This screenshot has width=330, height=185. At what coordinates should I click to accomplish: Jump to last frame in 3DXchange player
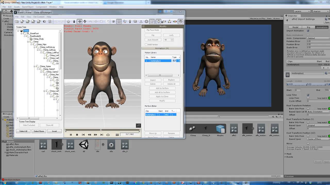[102, 135]
